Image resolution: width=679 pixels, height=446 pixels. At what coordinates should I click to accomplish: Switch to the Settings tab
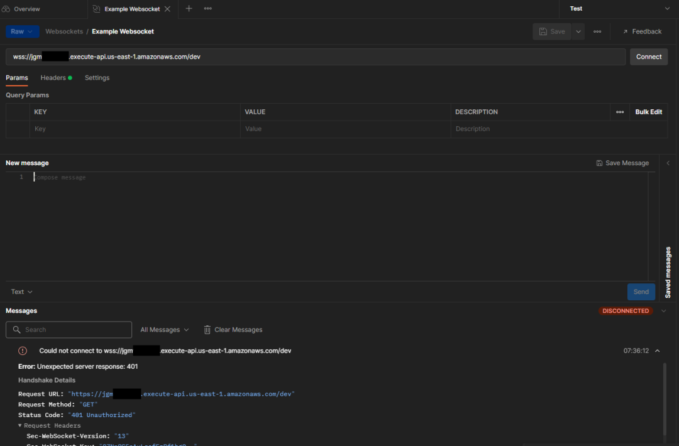point(97,78)
